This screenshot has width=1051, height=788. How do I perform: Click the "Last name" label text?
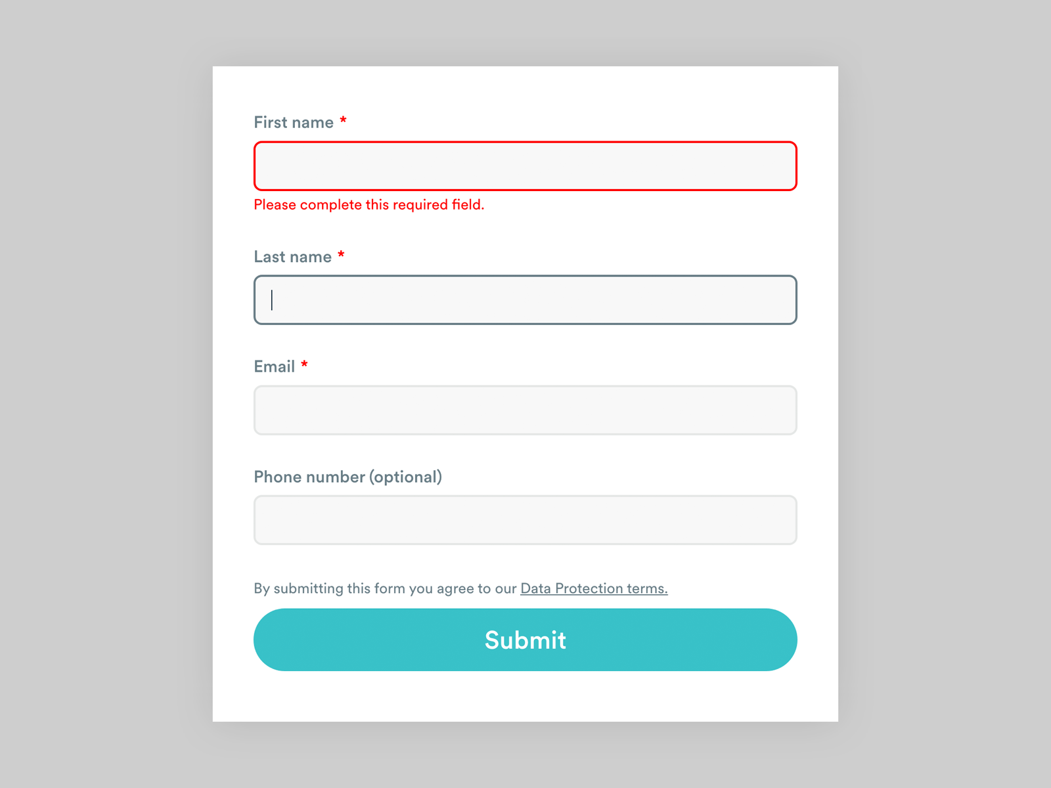pos(292,257)
